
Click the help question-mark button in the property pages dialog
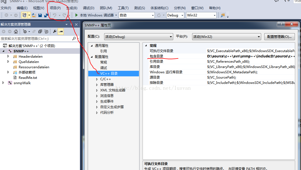tap(281, 24)
